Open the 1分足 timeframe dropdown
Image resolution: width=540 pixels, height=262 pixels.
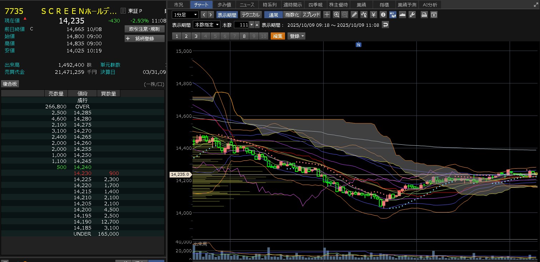185,15
